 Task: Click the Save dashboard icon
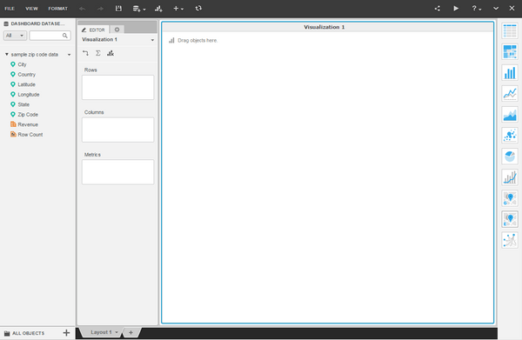[x=118, y=9]
